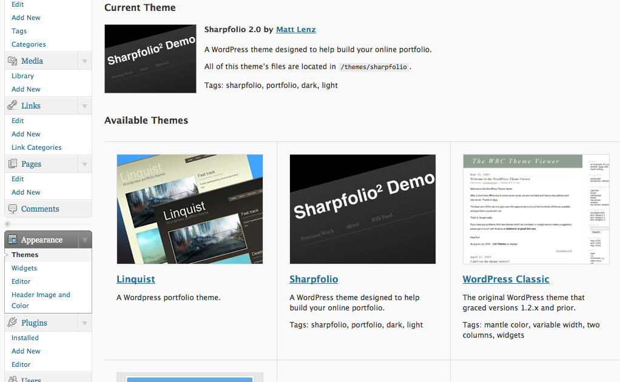Open the Comments menu

tap(40, 209)
